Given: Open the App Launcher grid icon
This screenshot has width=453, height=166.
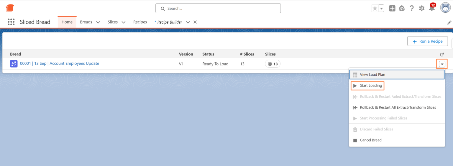Looking at the screenshot, I should tap(11, 22).
